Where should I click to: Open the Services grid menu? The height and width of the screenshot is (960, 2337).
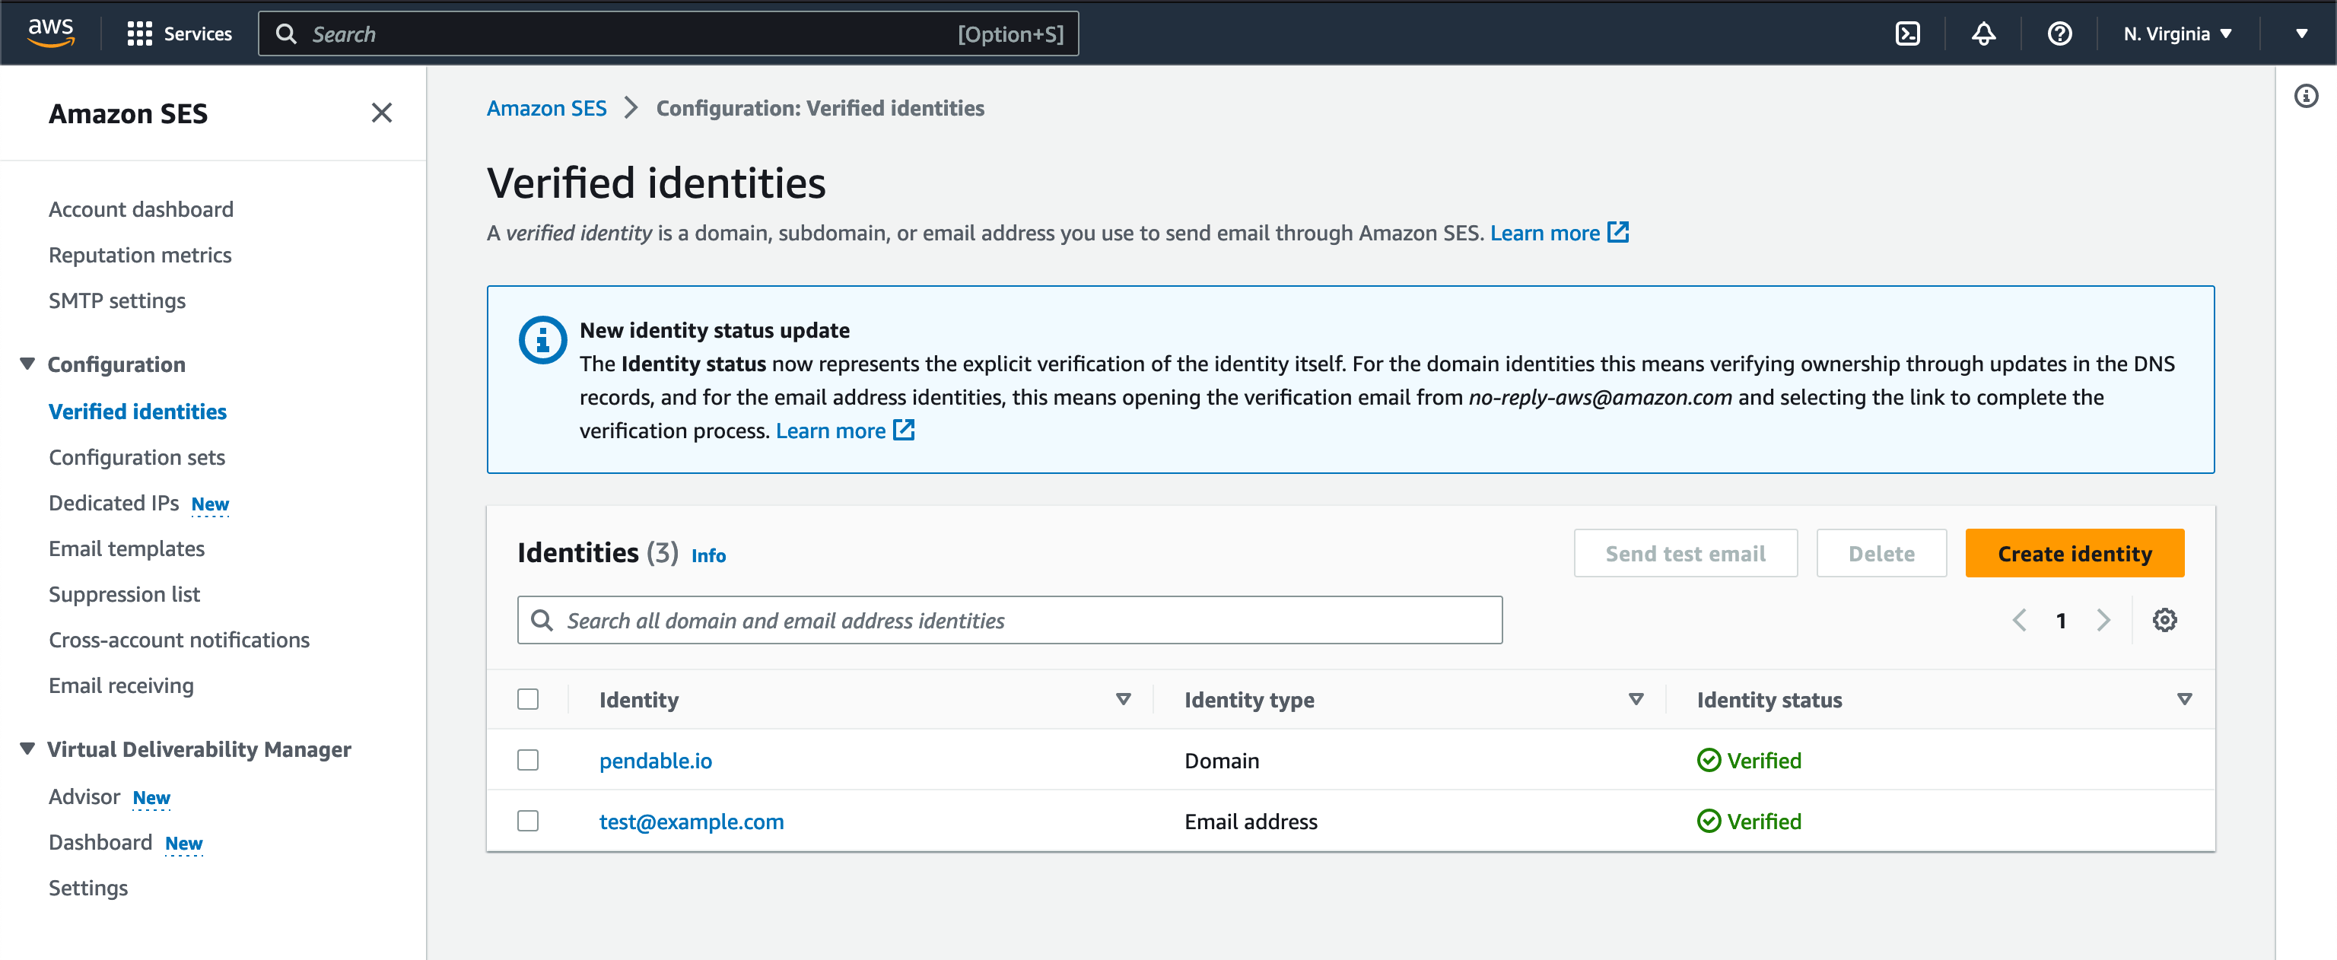tap(180, 33)
